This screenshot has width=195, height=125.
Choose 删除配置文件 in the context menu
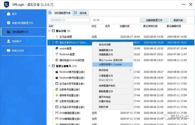point(106,91)
